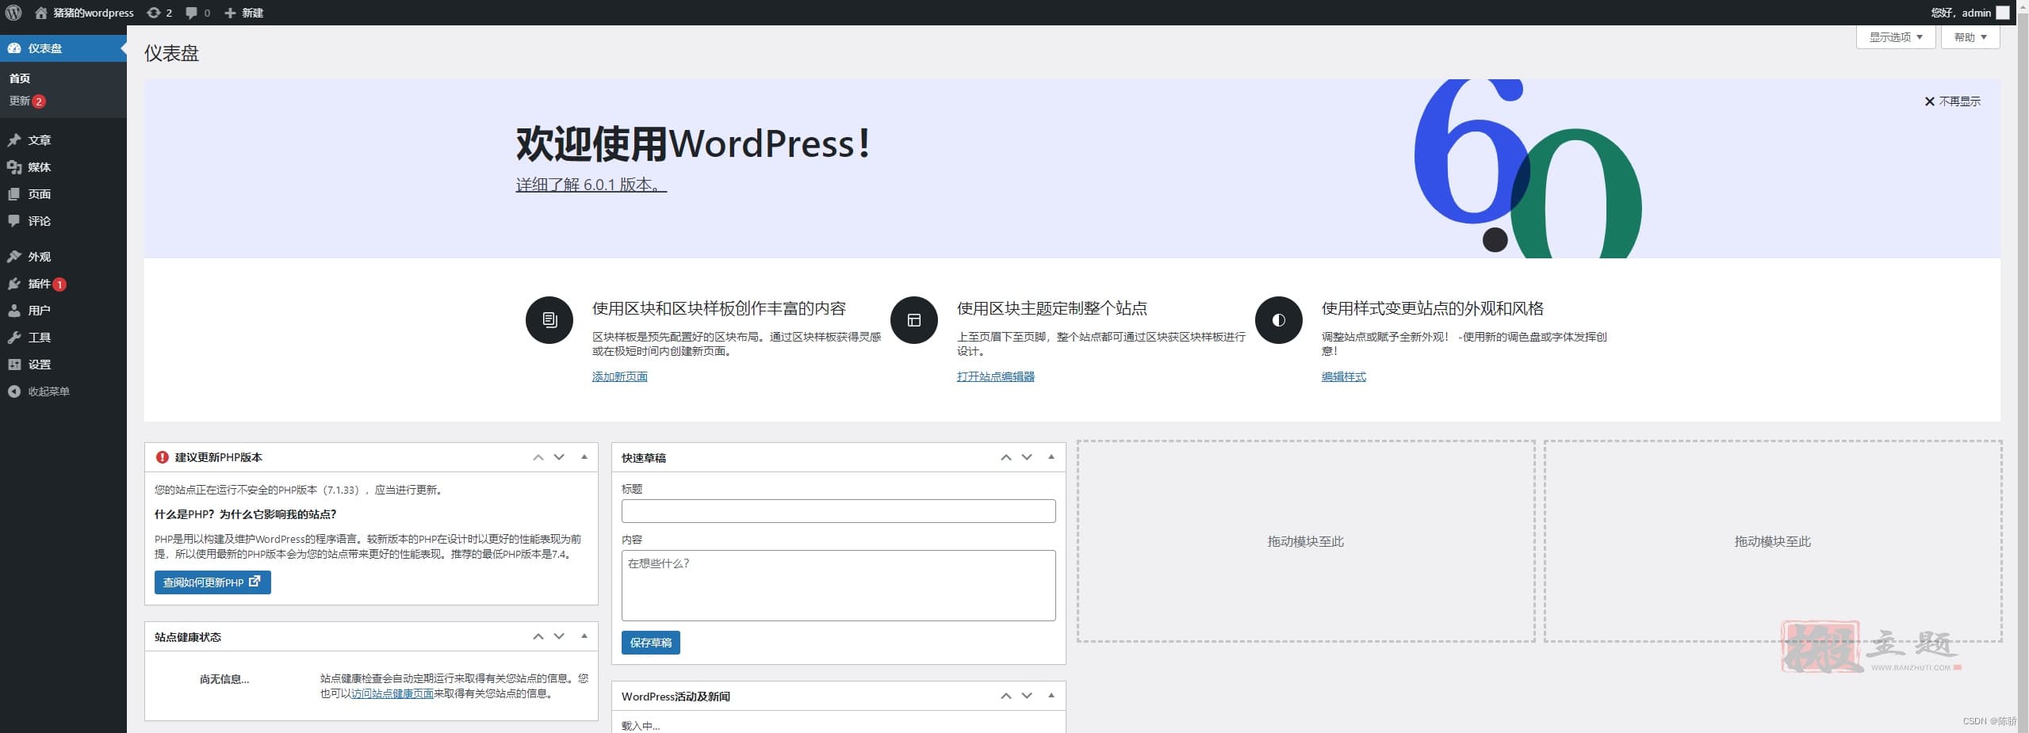
Task: Select 仪表盘 in sidebar
Action: 63,48
